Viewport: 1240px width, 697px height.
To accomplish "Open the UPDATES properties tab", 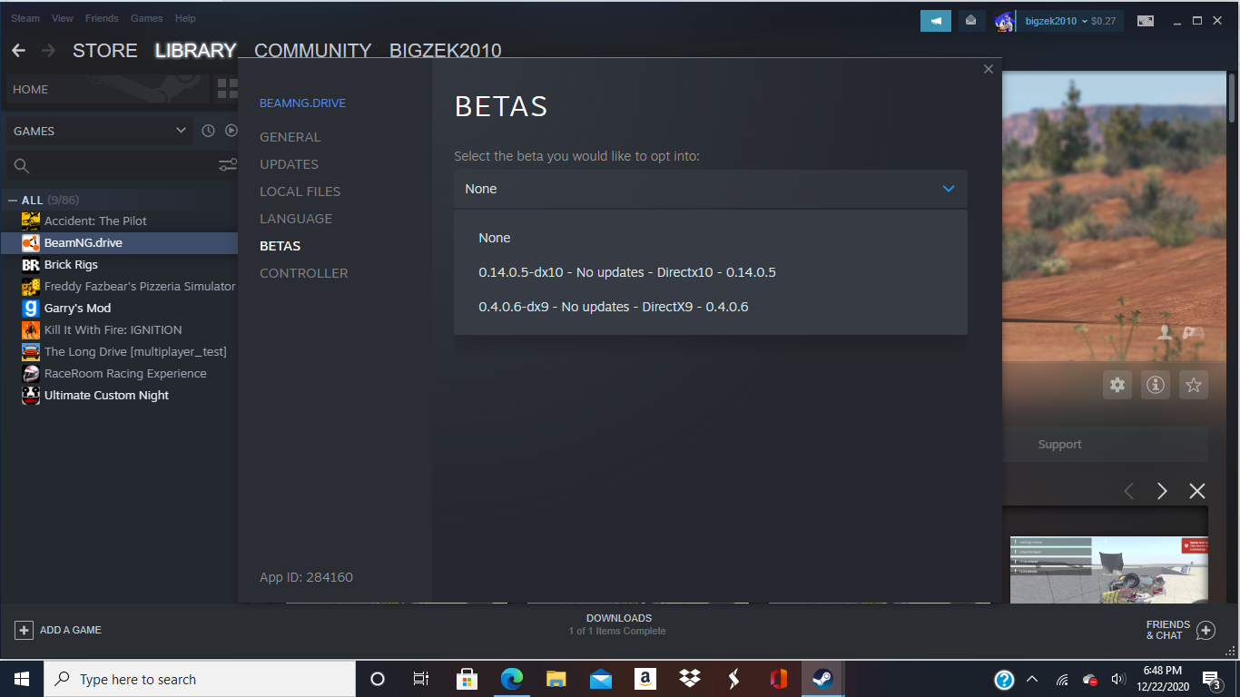I will point(289,164).
